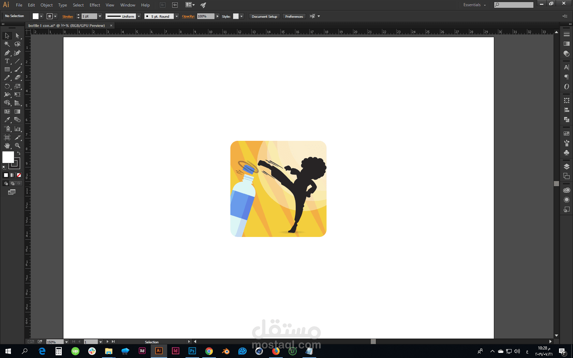Open the Type menu
573x358 pixels.
62,5
